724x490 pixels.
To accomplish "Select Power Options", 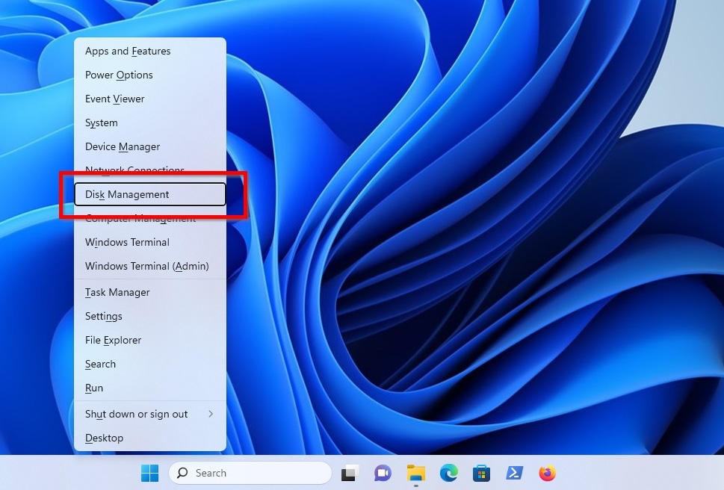I will tap(119, 75).
